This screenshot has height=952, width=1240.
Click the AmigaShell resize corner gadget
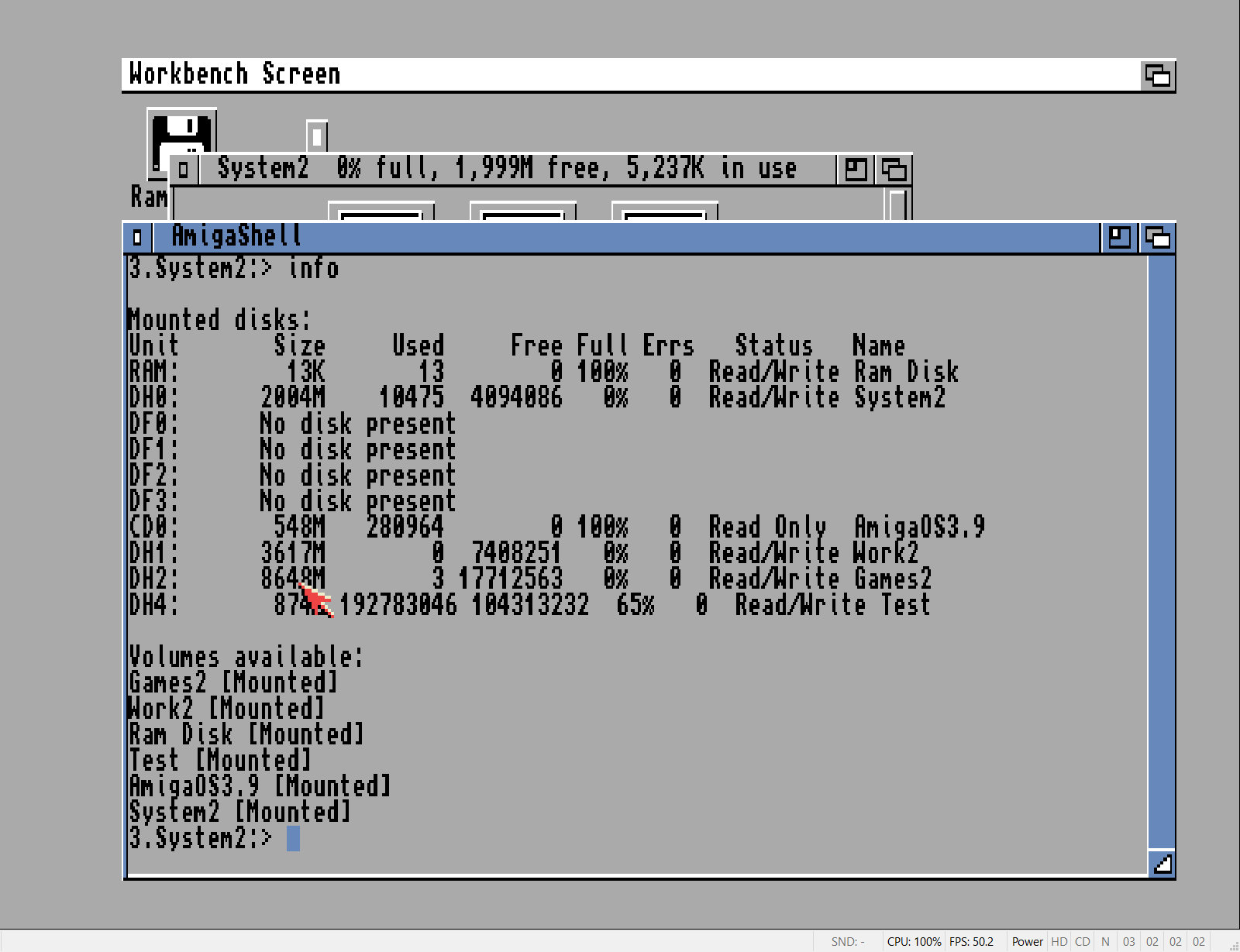click(x=1162, y=864)
